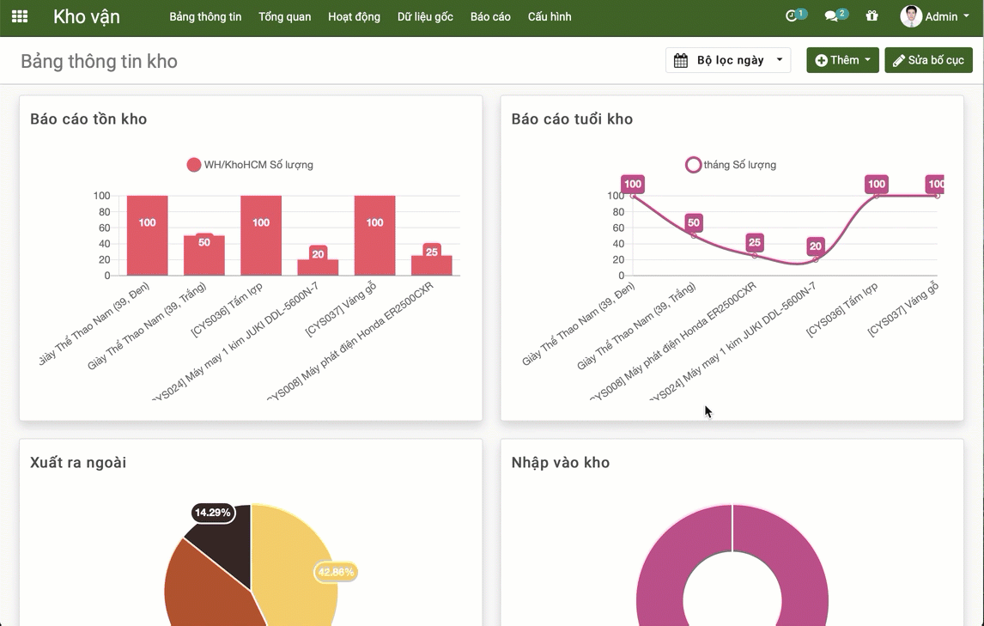Screen dimensions: 984x626
Task: Click the 50 bar in inventory chart
Action: (204, 255)
